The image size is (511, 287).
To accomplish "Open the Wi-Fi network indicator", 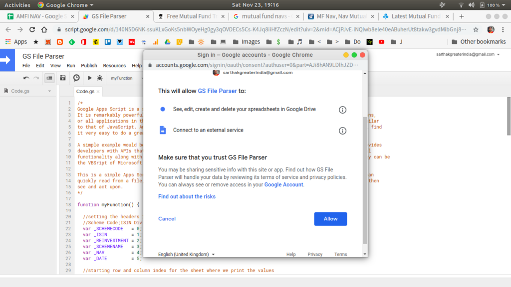I will pos(461,5).
